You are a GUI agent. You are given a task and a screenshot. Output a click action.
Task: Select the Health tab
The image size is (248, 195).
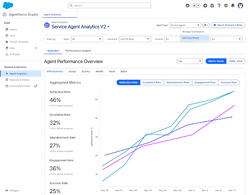(99, 71)
